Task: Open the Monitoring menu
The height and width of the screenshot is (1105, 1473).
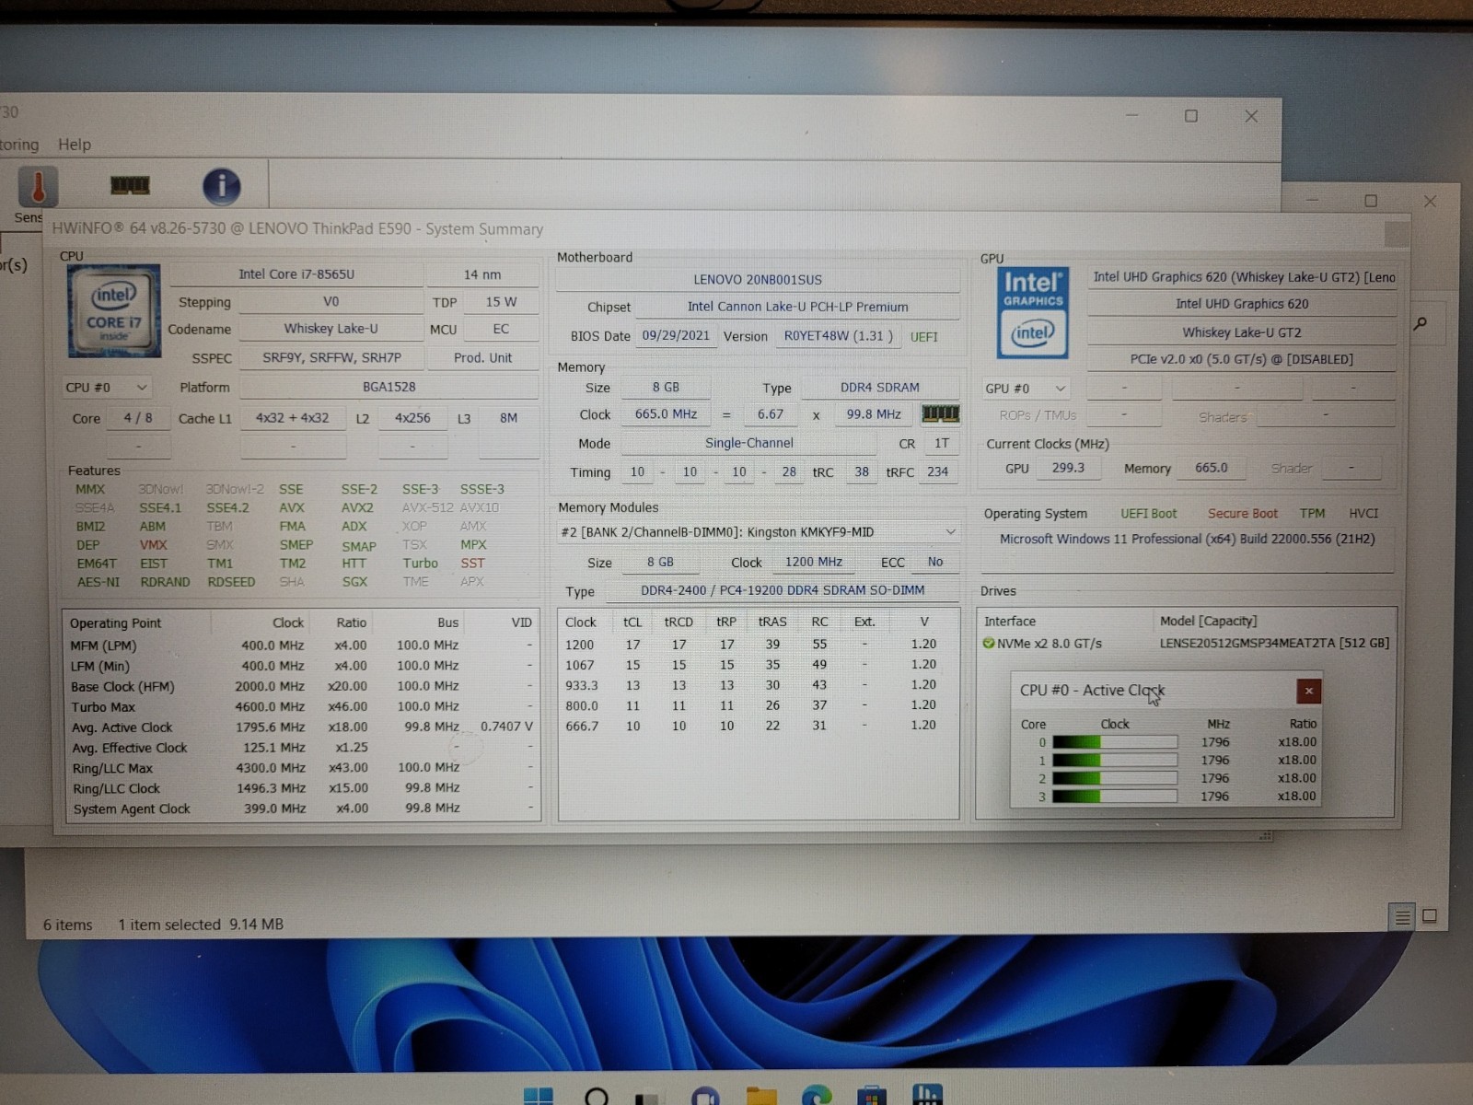Action: point(19,145)
